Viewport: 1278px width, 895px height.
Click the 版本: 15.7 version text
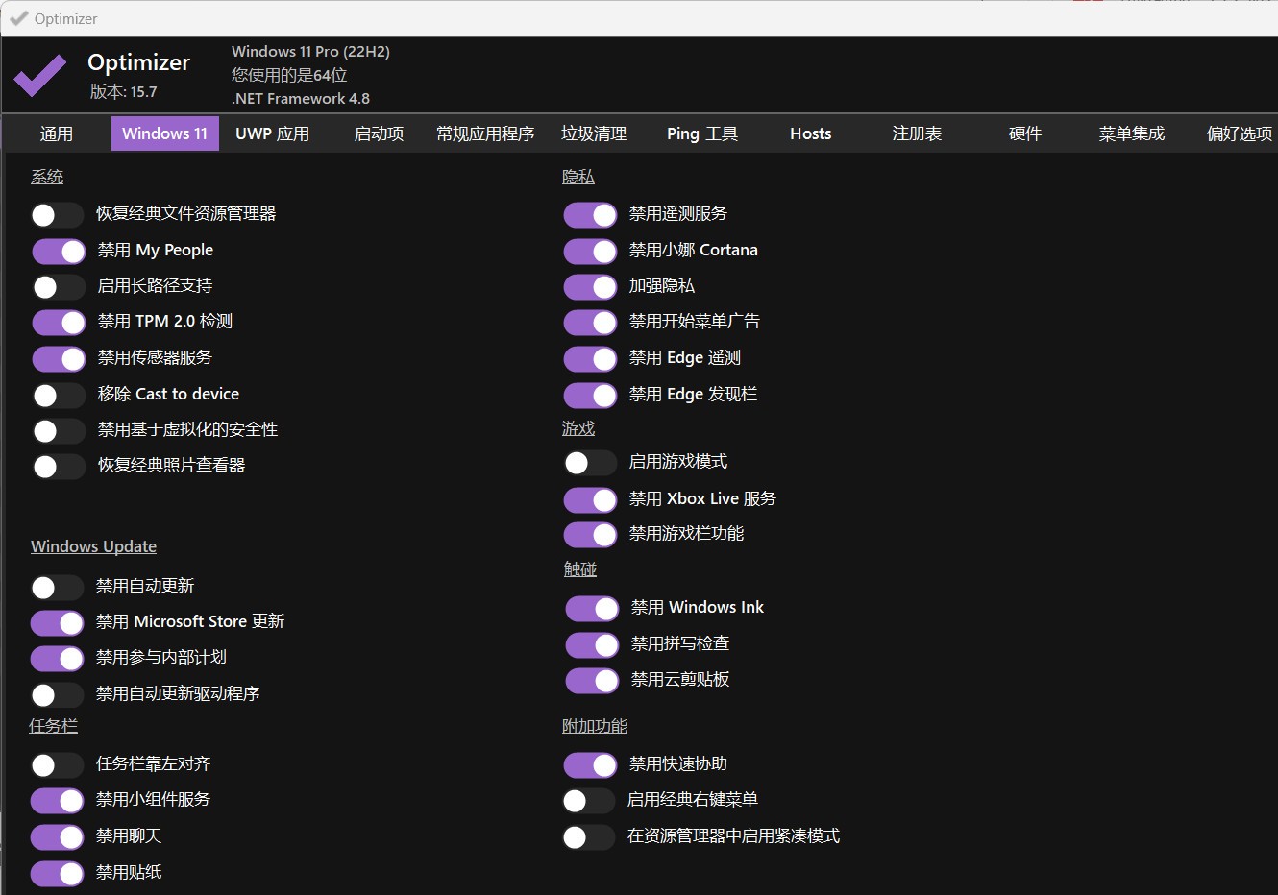click(123, 92)
